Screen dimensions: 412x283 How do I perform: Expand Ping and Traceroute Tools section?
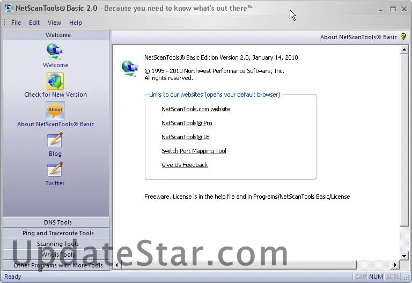point(56,233)
